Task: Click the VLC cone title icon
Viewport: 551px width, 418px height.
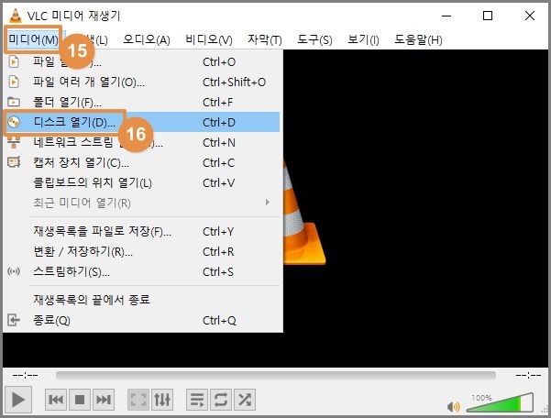Action: pyautogui.click(x=15, y=16)
